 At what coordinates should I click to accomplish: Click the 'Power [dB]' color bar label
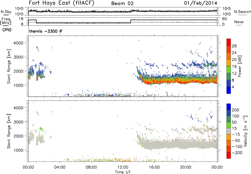click(240, 66)
